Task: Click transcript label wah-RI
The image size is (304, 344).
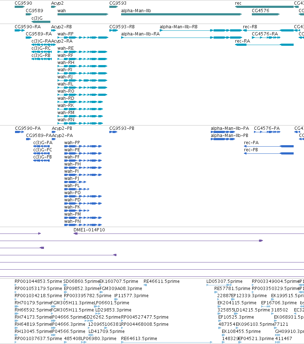Action: click(65, 70)
